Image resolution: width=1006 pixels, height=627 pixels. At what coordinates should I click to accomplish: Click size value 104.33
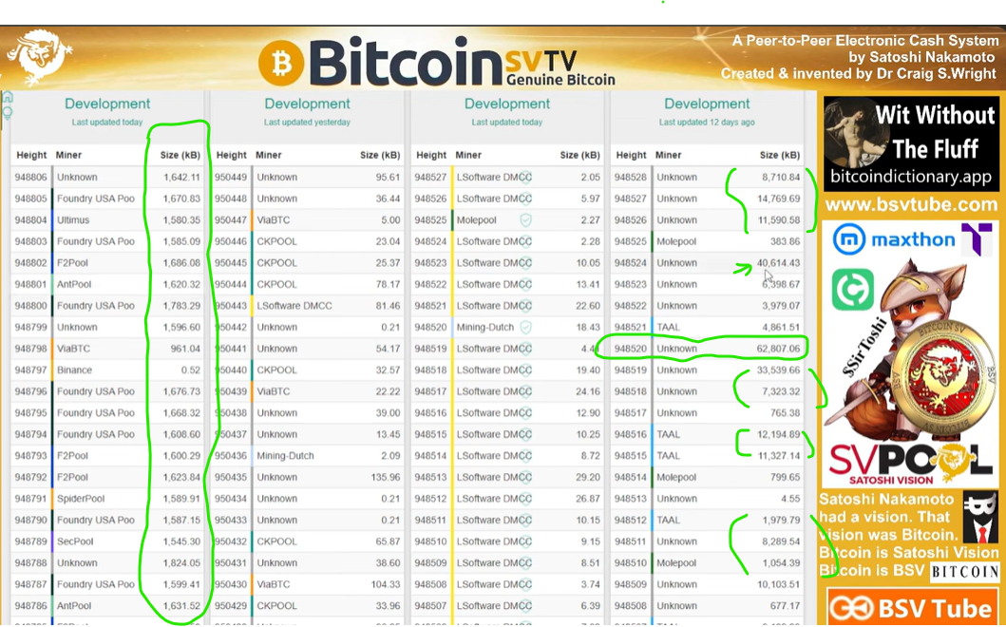[x=386, y=584]
